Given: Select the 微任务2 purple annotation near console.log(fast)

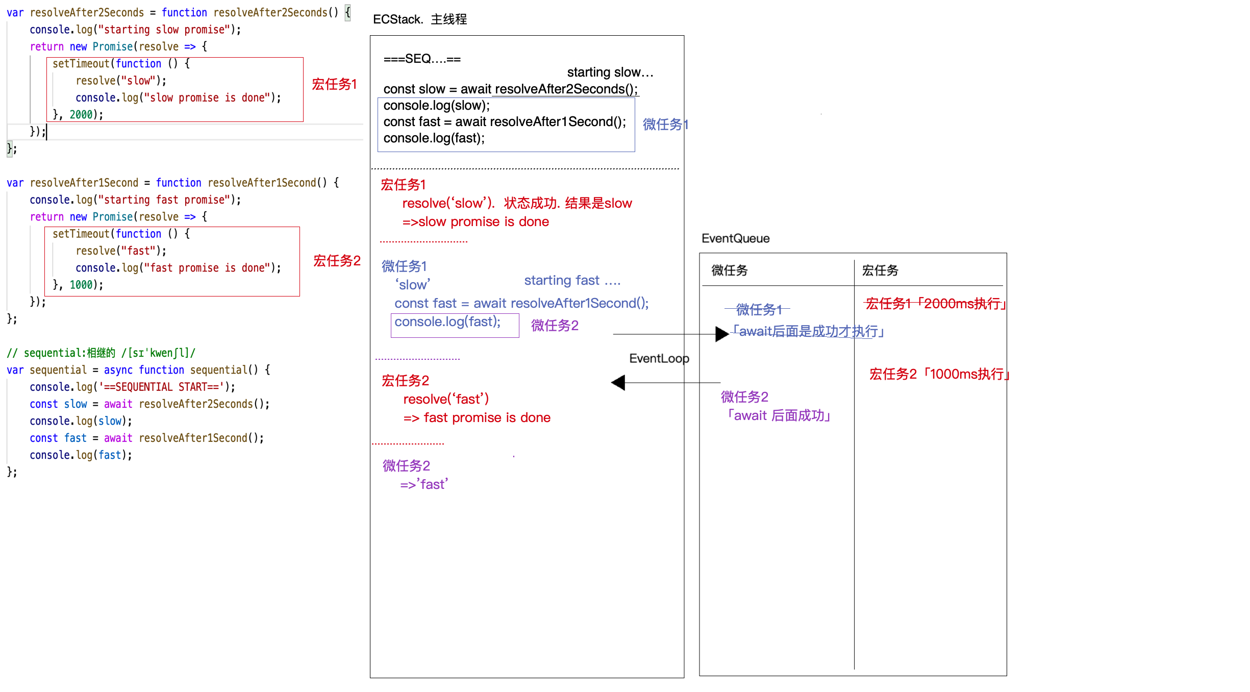Looking at the screenshot, I should 555,325.
